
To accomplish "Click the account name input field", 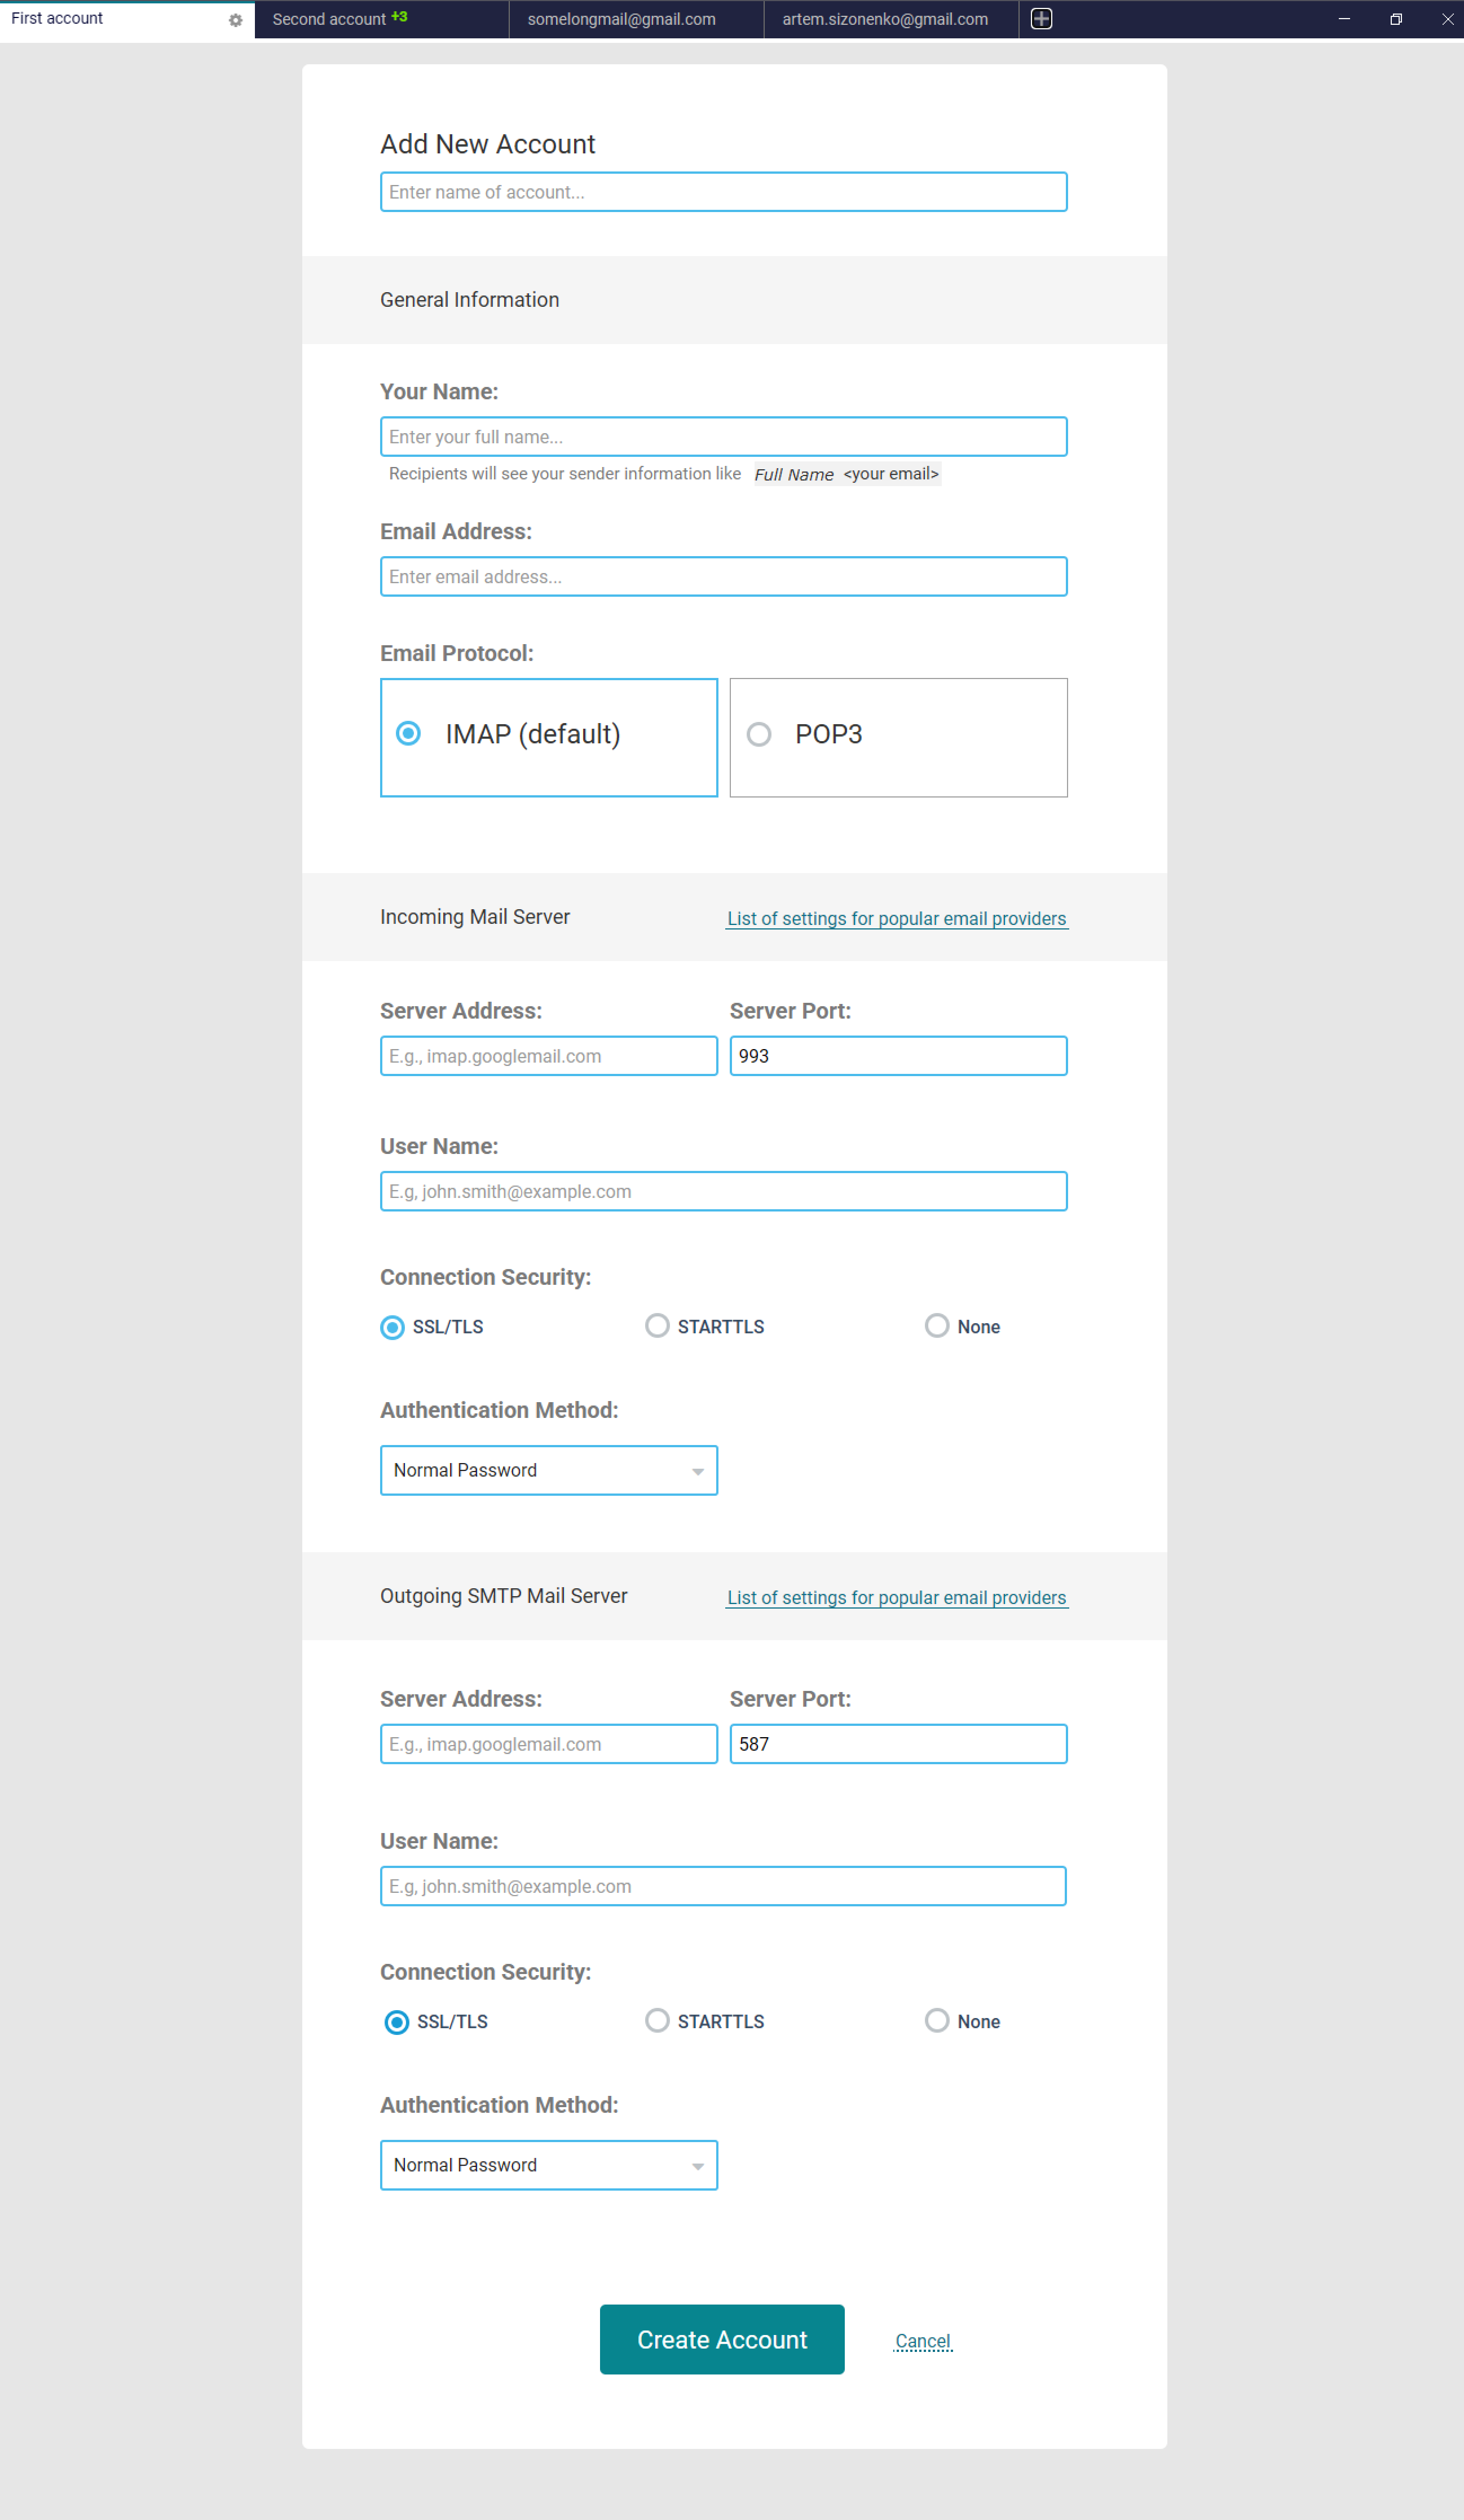I will [723, 192].
